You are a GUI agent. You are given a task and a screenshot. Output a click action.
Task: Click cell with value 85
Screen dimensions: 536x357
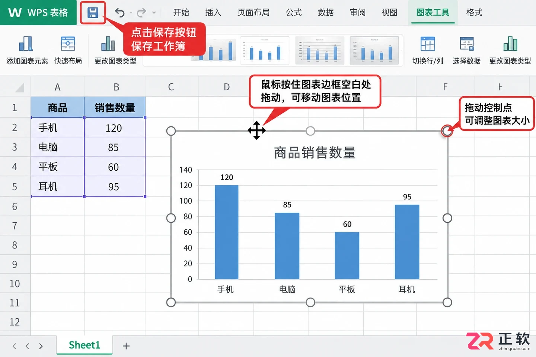tap(115, 147)
